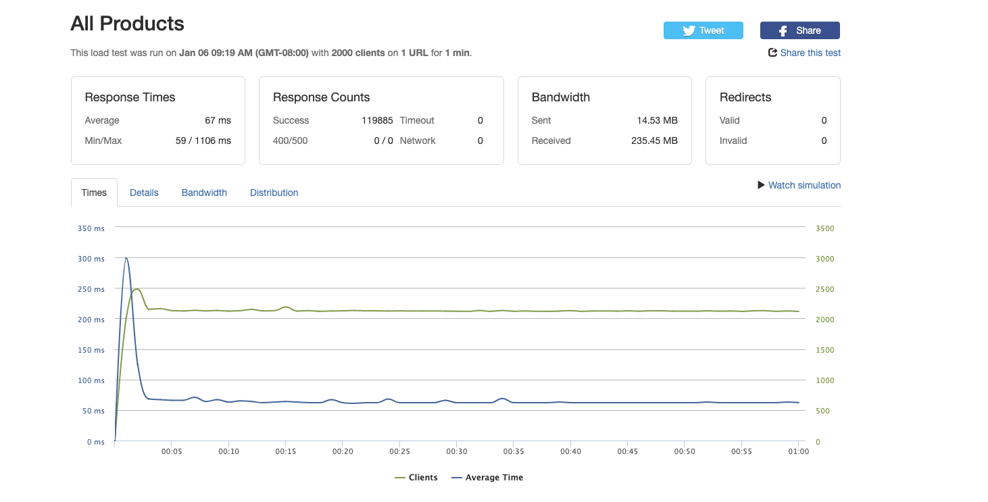This screenshot has height=502, width=988.
Task: Select the Times tab
Action: pos(93,193)
